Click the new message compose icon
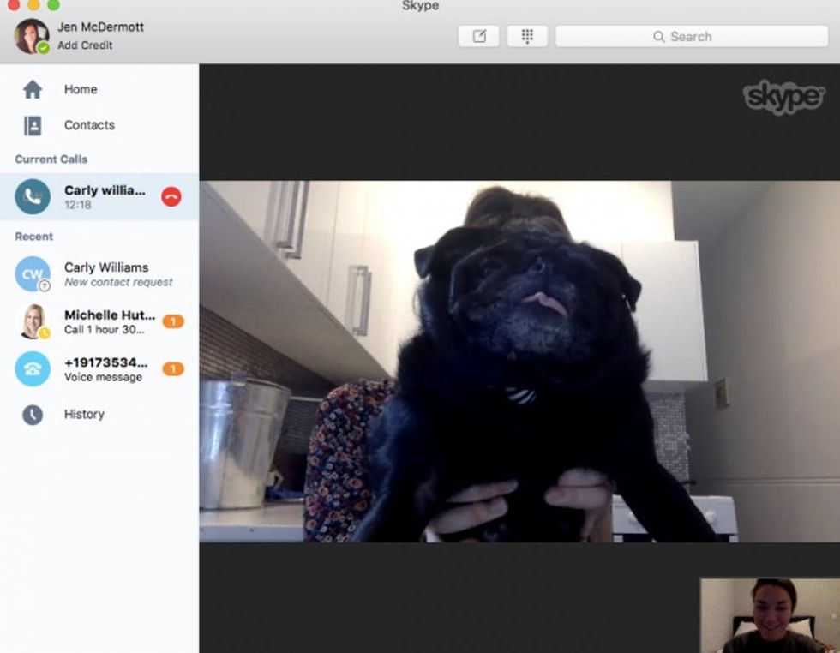The height and width of the screenshot is (653, 840). pyautogui.click(x=478, y=36)
